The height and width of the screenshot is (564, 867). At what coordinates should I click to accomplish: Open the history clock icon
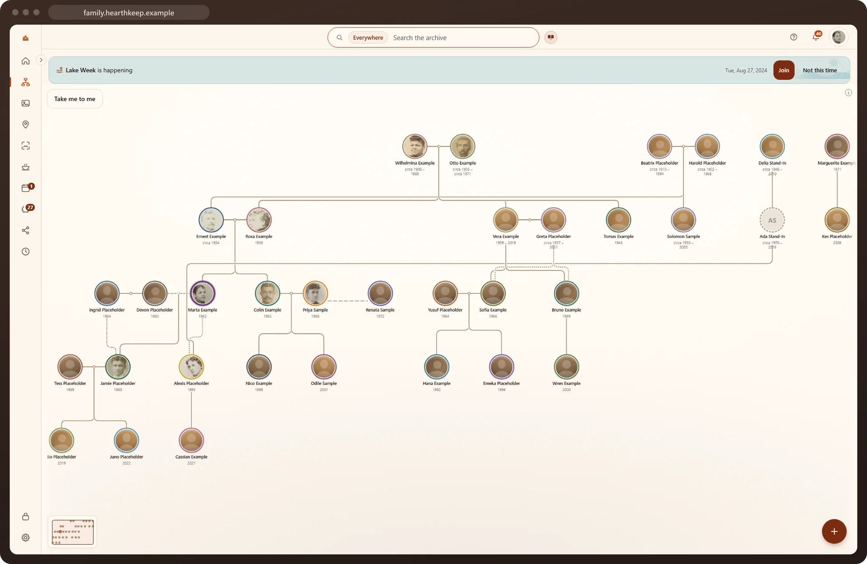pos(26,252)
